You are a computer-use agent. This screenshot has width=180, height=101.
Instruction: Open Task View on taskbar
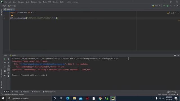pyautogui.click(x=61, y=98)
